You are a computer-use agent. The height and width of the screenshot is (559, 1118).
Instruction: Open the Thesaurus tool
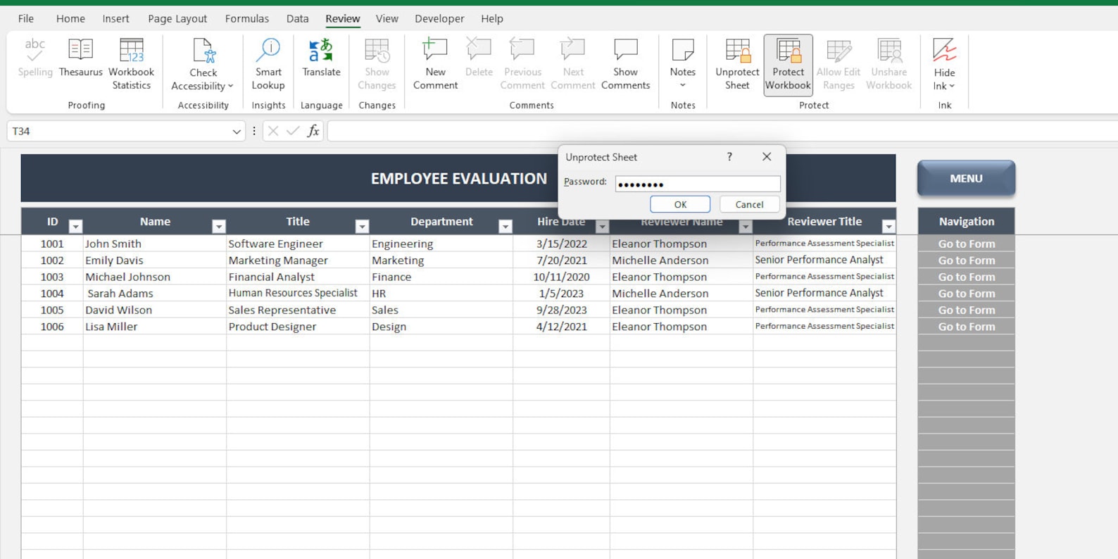pyautogui.click(x=80, y=58)
